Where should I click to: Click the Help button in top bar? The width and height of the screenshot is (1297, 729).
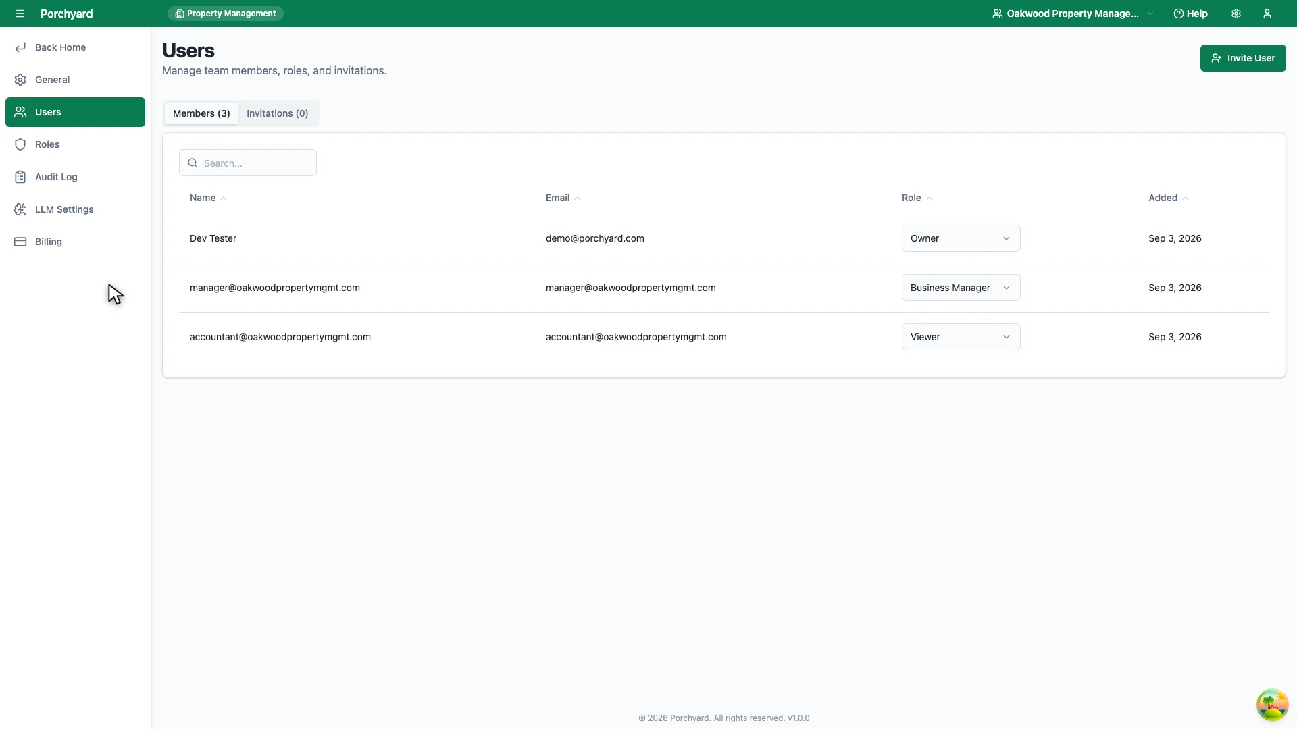(1190, 13)
